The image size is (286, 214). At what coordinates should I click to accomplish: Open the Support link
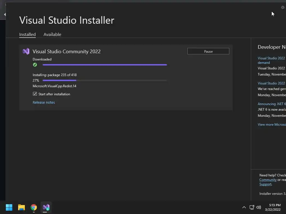pos(265,184)
